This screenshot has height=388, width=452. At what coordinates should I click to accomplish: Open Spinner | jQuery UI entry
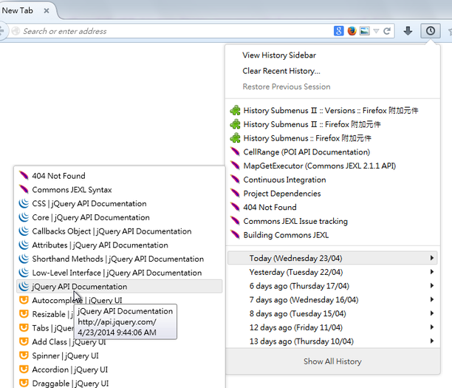coord(65,355)
